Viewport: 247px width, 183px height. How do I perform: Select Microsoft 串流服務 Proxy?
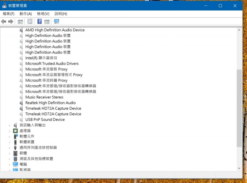[46, 69]
